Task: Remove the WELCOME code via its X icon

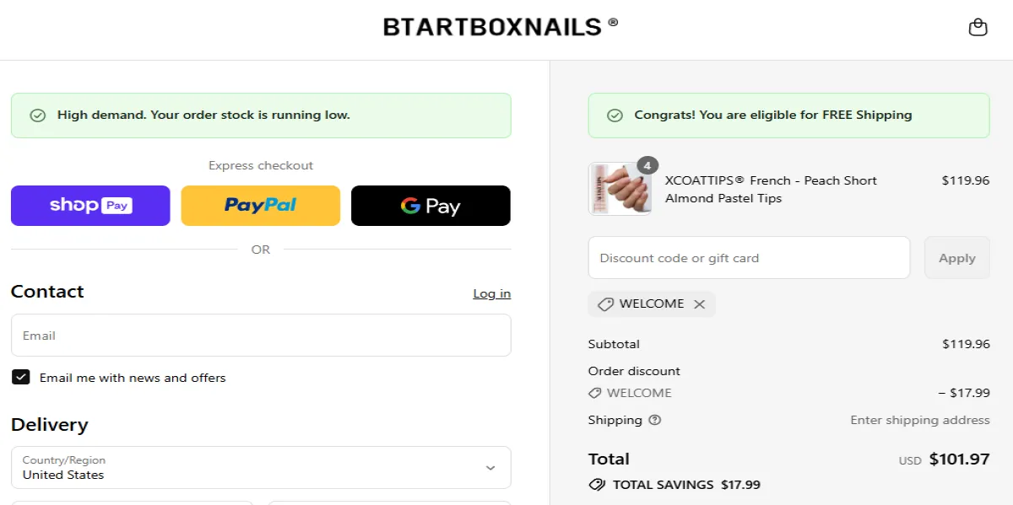Action: point(699,304)
